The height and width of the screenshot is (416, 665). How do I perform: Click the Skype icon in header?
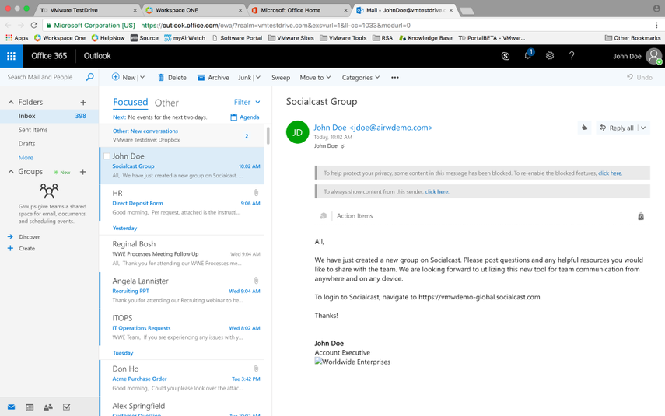[506, 56]
